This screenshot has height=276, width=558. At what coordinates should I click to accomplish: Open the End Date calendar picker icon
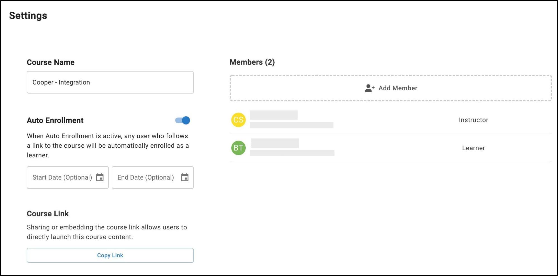click(185, 177)
